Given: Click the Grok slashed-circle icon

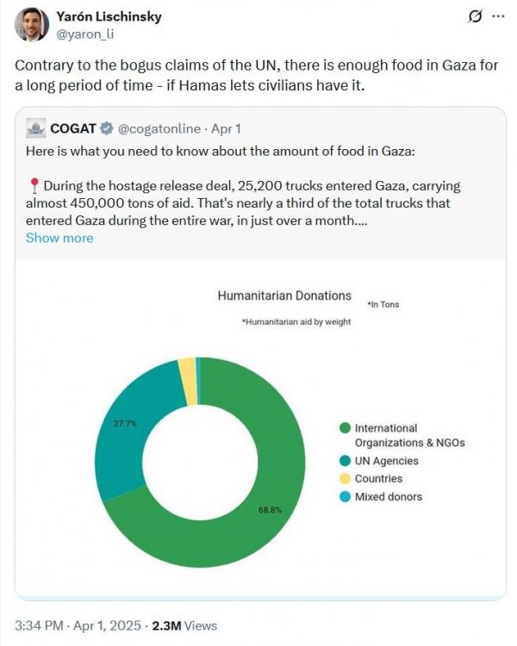Looking at the screenshot, I should [475, 16].
